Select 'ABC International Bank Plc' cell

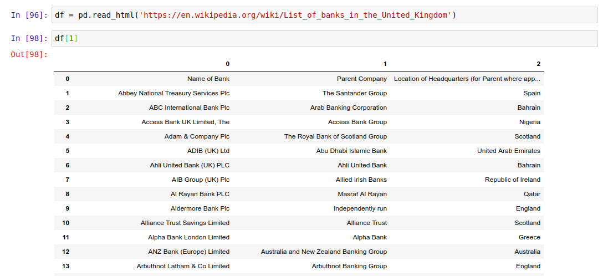point(189,108)
